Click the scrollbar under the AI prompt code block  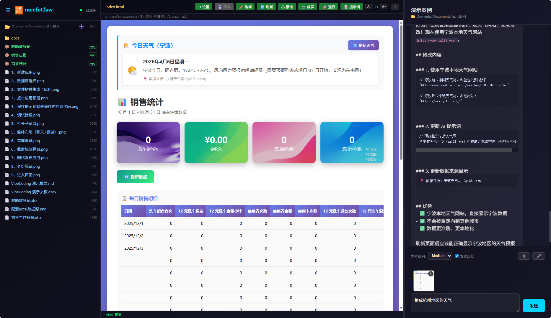tap(464, 150)
